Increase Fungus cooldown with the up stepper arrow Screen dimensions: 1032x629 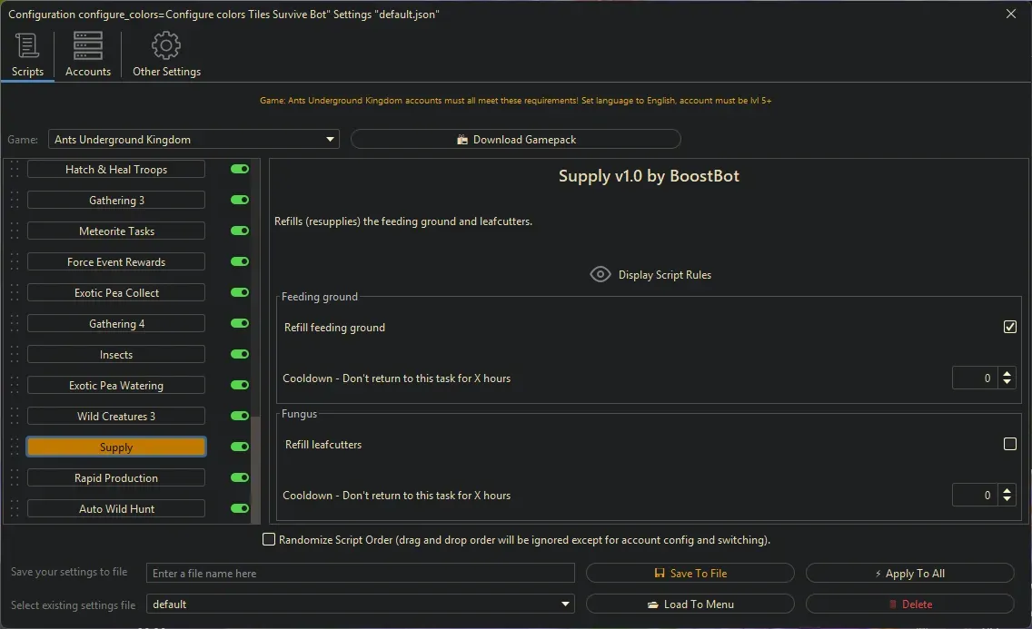click(1007, 489)
